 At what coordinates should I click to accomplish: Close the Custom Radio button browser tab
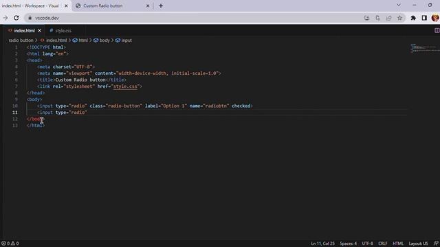(148, 6)
